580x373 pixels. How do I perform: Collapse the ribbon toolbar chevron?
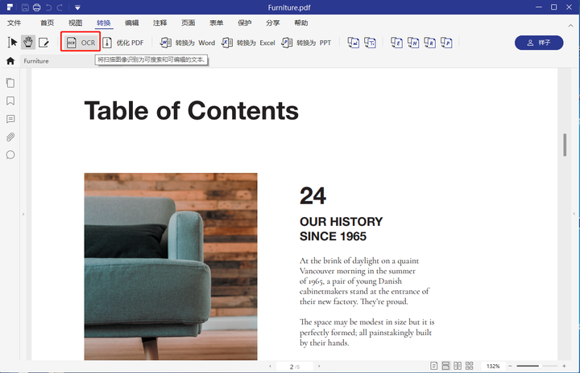(571, 26)
